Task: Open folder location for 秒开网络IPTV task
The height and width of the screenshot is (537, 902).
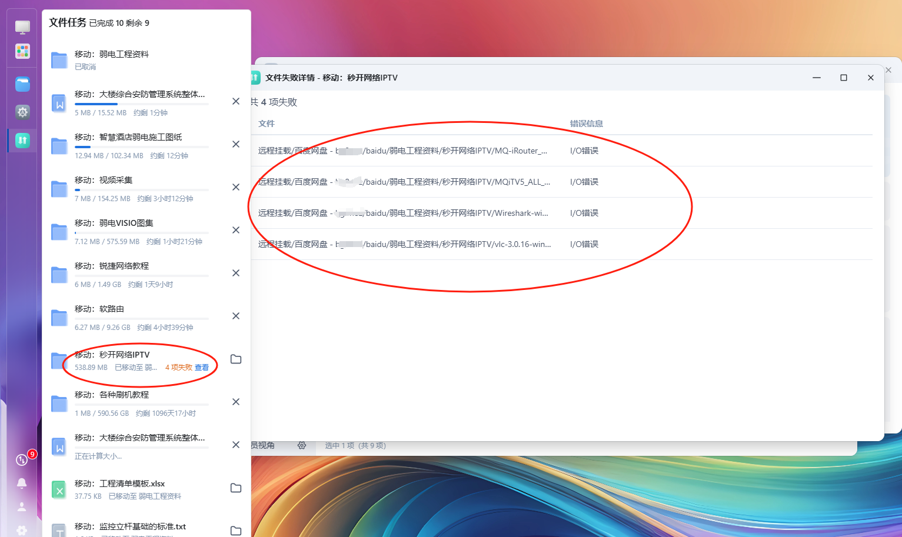Action: [236, 359]
